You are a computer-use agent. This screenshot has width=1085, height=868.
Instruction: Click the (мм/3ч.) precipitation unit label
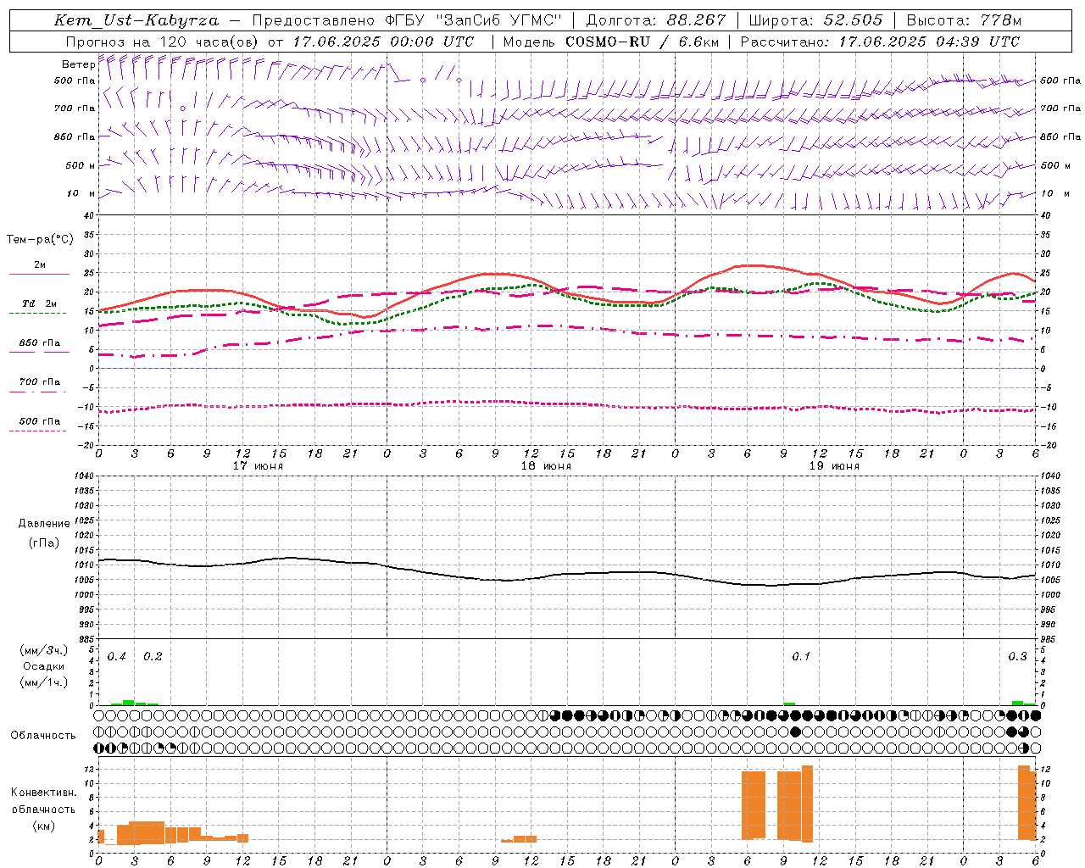pos(44,651)
